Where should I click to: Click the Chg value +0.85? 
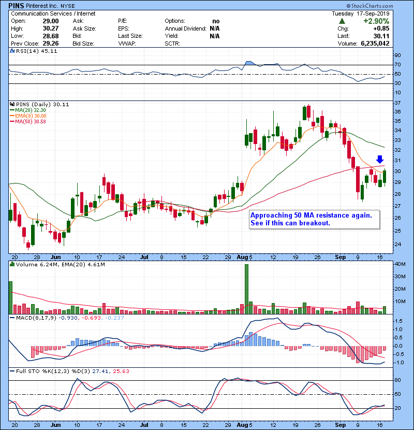pos(381,28)
